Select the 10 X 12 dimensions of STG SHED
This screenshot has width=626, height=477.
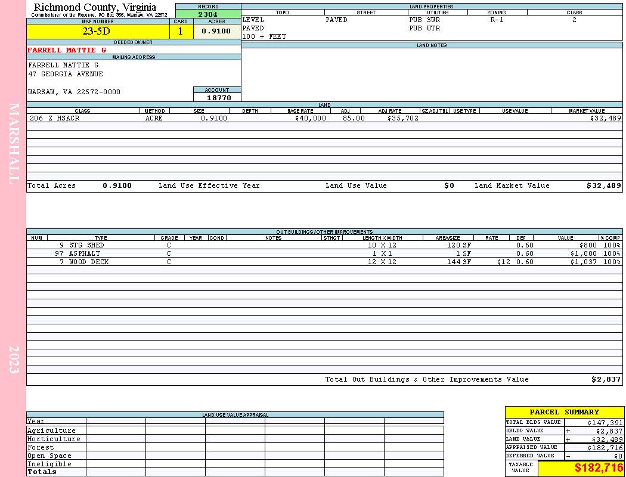pyautogui.click(x=382, y=245)
